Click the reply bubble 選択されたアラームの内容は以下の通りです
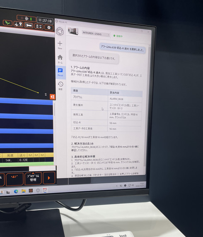203x237 pixels. pyautogui.click(x=94, y=57)
